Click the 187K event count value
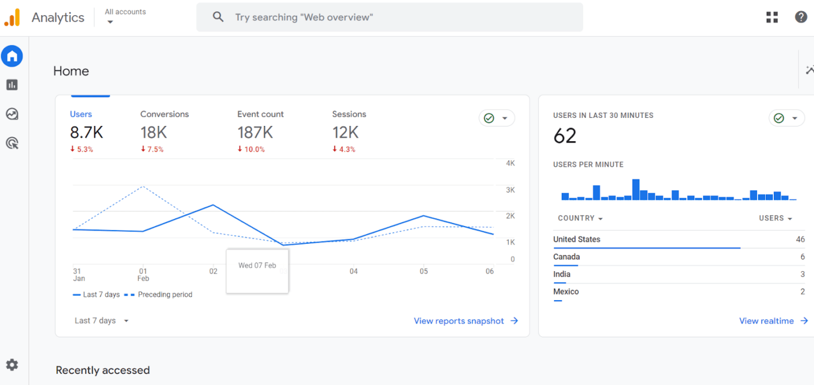814x385 pixels. coord(255,133)
